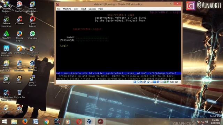Click the audio status icon in VirtualBox
Viewport: 223px width, 125px height.
(x=141, y=82)
